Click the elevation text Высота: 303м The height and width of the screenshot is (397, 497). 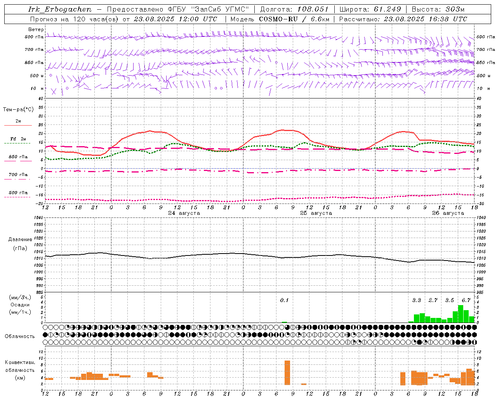pyautogui.click(x=438, y=9)
